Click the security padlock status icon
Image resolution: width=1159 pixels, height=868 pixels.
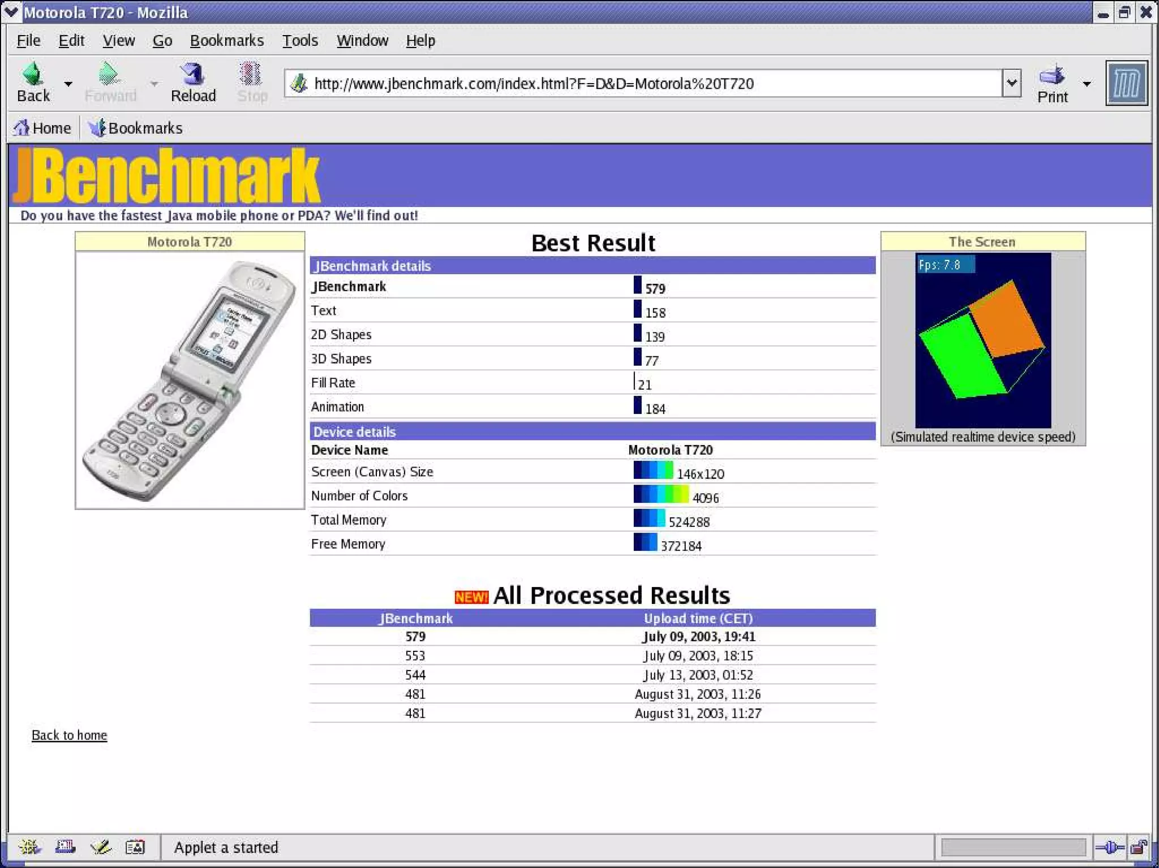(1138, 847)
